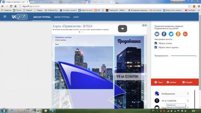
Task: Go to browser home page icon
Action: coord(15,6)
